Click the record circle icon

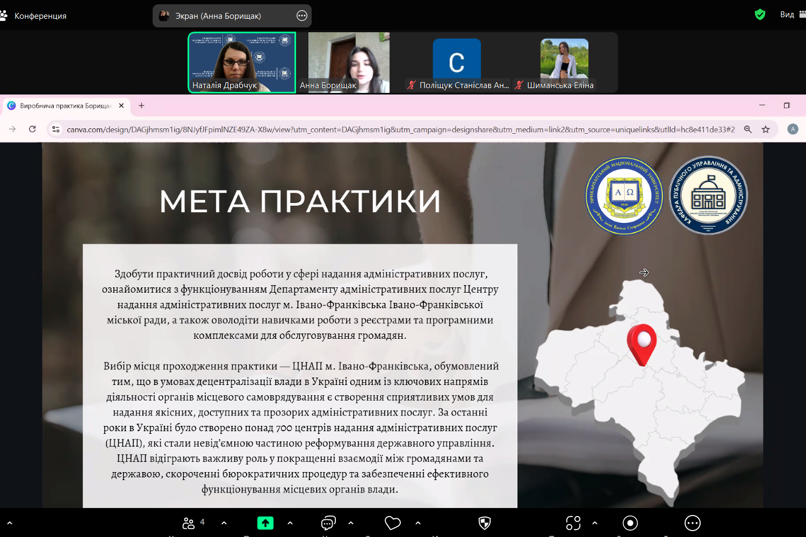coord(630,523)
